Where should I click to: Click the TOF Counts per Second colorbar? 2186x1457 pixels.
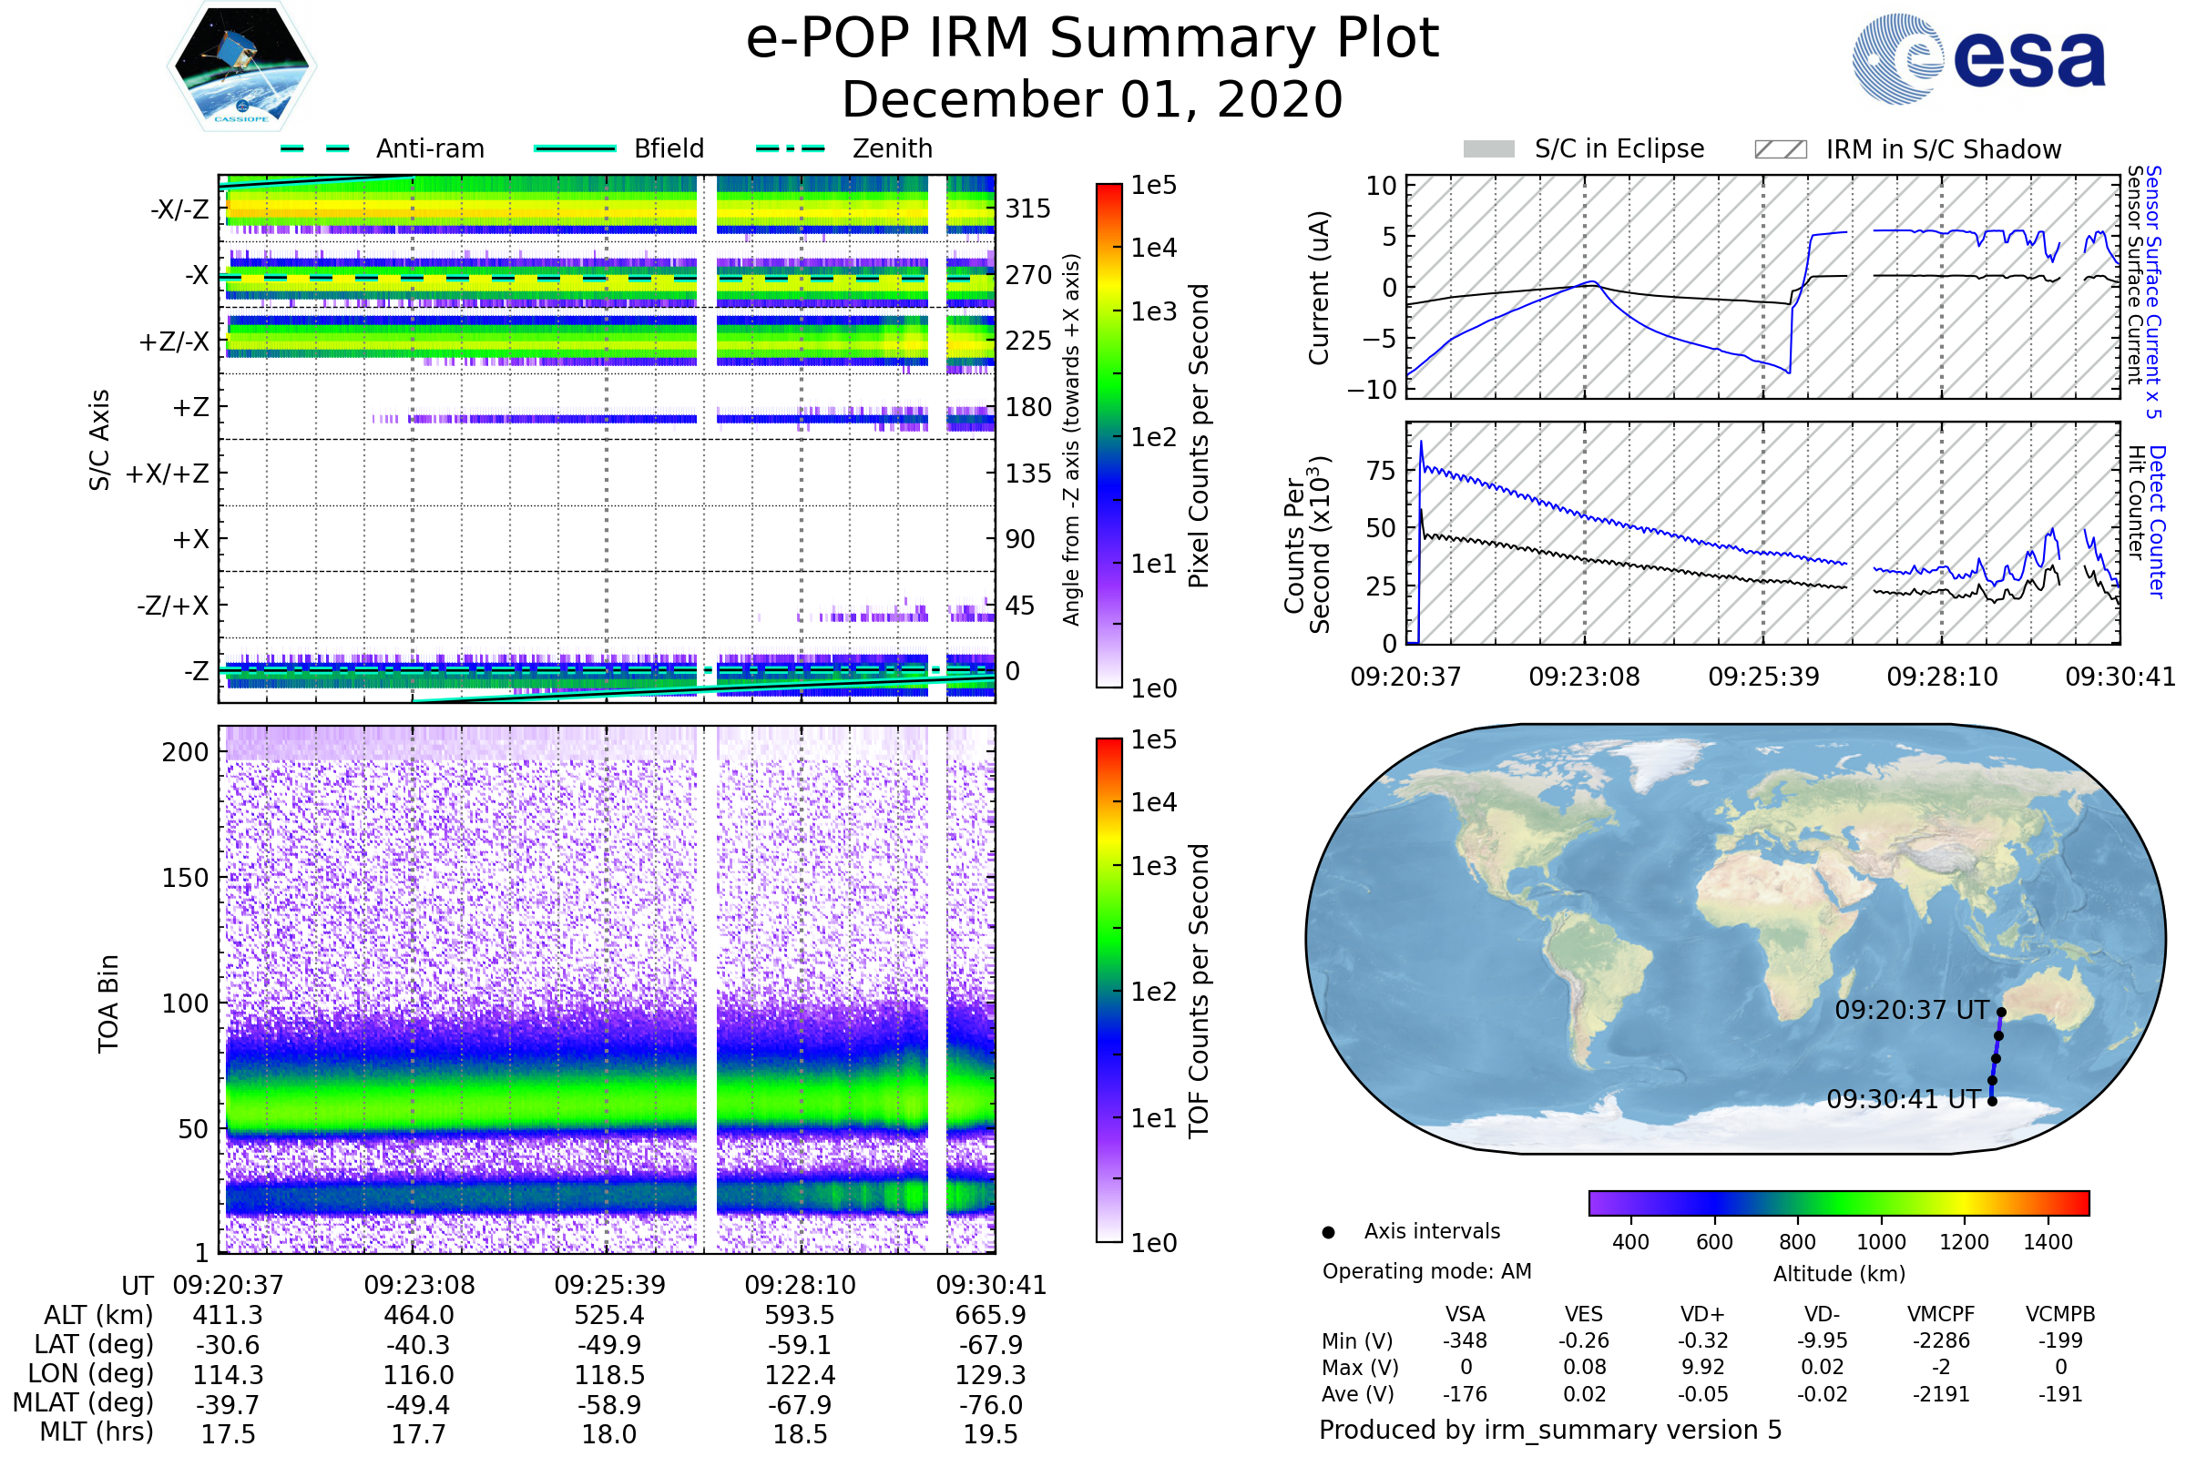(1108, 990)
